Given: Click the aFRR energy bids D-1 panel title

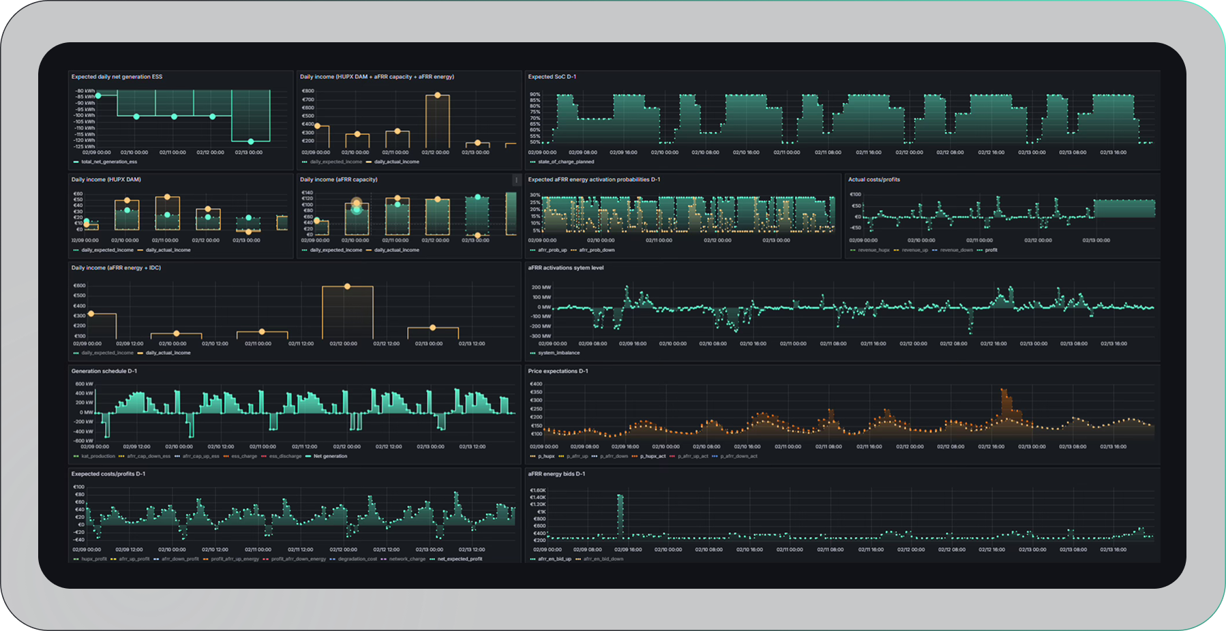Looking at the screenshot, I should (556, 474).
